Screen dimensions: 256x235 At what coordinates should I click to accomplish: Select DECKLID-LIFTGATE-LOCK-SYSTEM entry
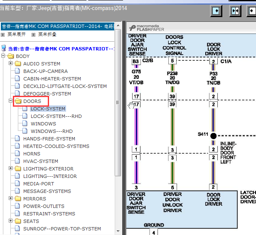click(x=65, y=86)
